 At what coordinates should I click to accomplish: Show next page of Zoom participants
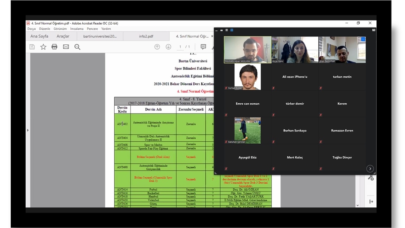[x=370, y=169]
